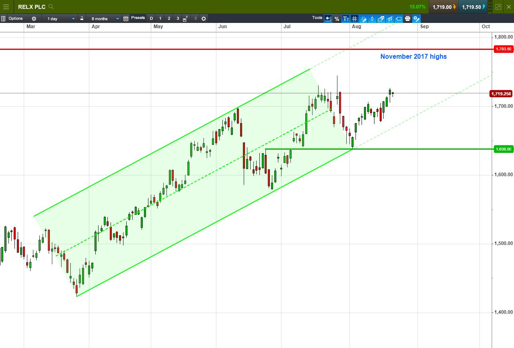Viewport: 514px width, 348px height.
Task: Close the RELX PLC chart
Action: 508,7
